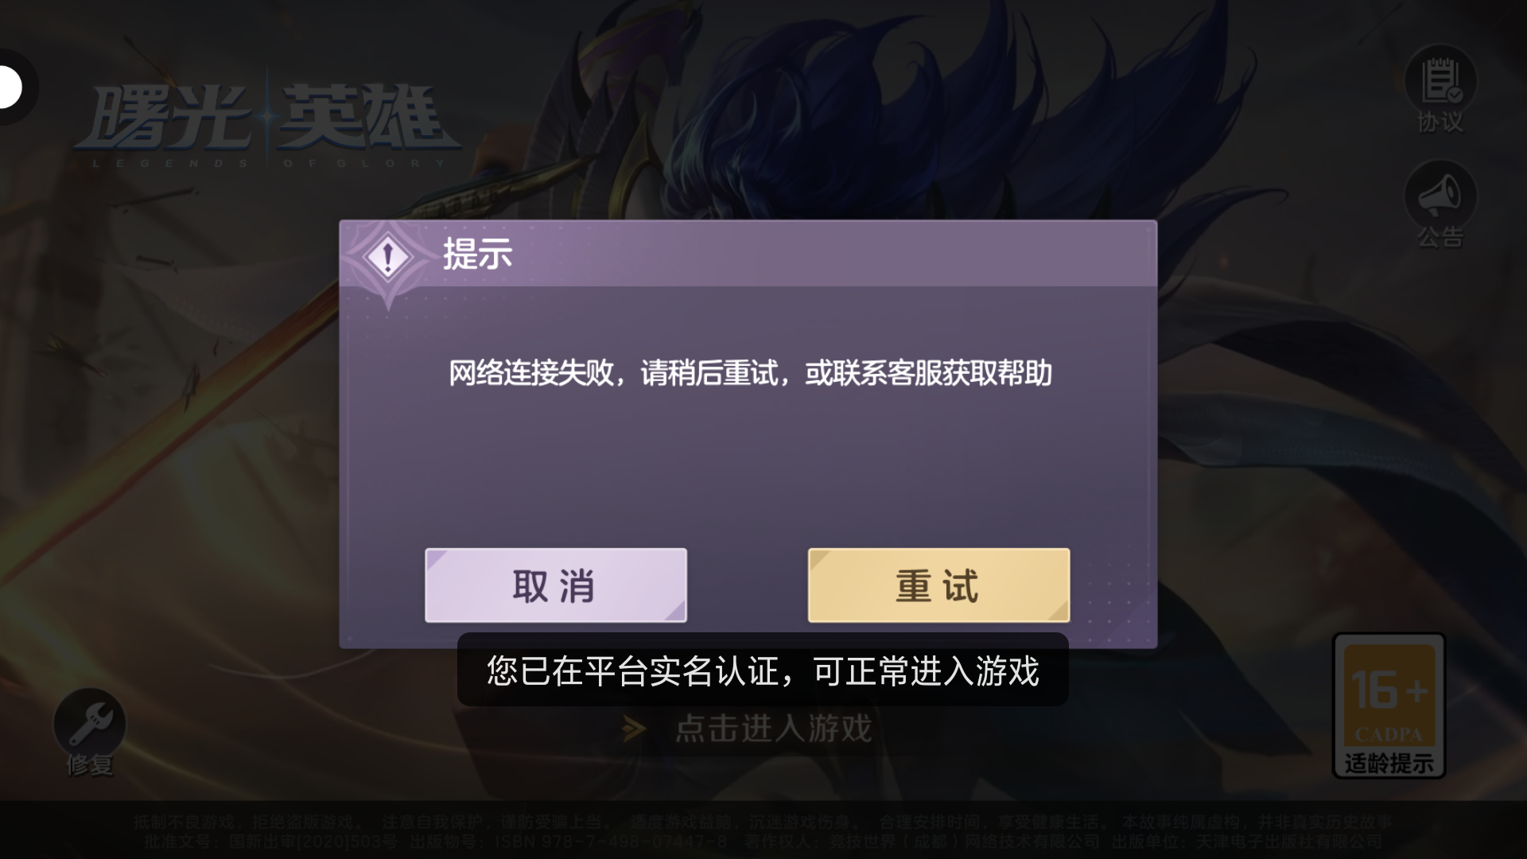Click the yellow 重试 retry button
Viewport: 1527px width, 859px height.
coord(938,585)
